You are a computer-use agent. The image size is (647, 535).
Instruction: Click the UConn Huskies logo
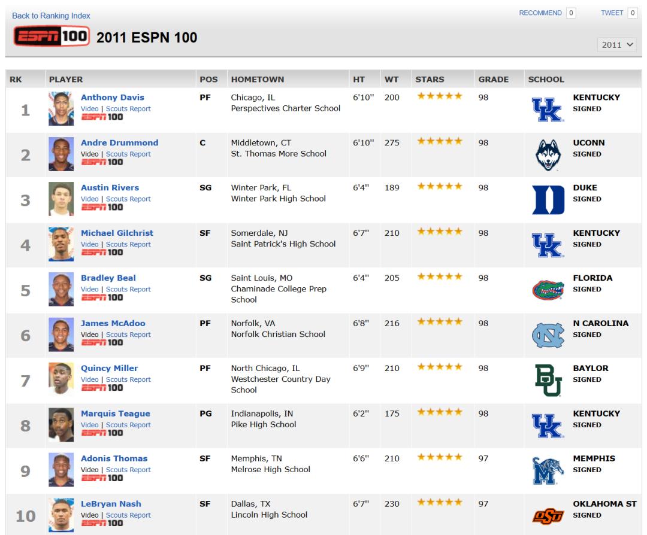coord(548,154)
